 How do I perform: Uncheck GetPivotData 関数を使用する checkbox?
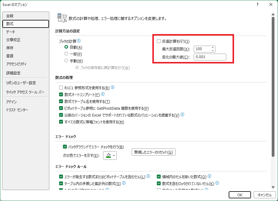[x=61, y=108]
